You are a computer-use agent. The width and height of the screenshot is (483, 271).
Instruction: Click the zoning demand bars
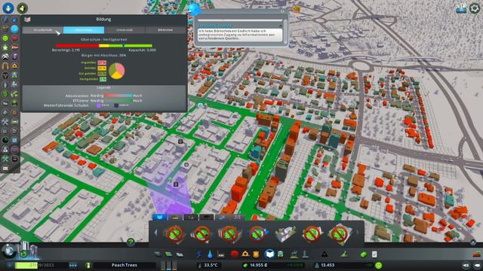tap(169, 265)
